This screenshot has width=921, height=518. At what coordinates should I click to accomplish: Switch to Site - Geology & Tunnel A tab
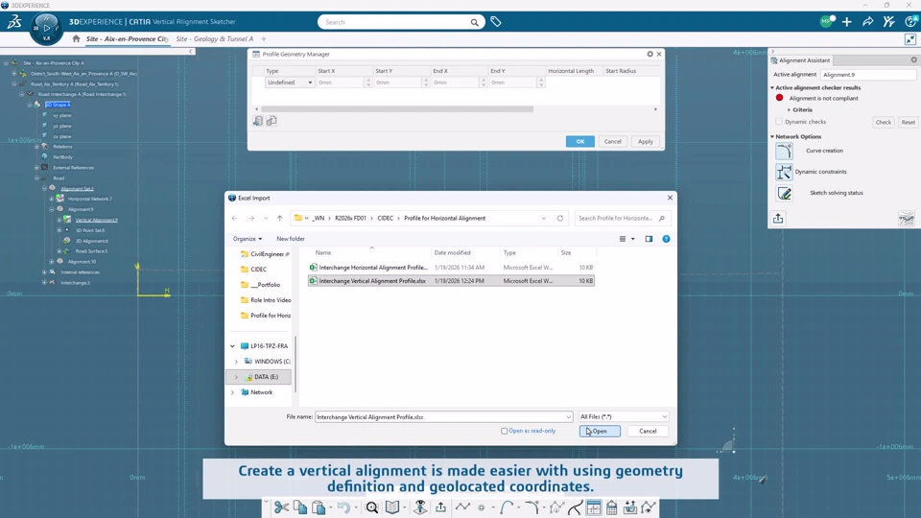point(214,38)
